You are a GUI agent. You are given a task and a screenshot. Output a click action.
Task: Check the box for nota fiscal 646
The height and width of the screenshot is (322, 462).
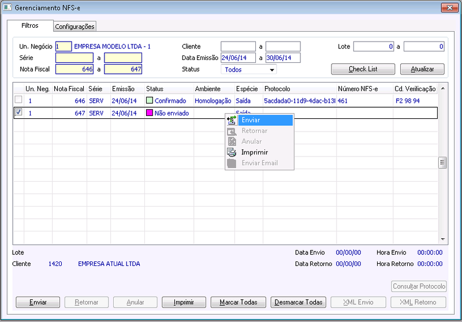(x=18, y=99)
